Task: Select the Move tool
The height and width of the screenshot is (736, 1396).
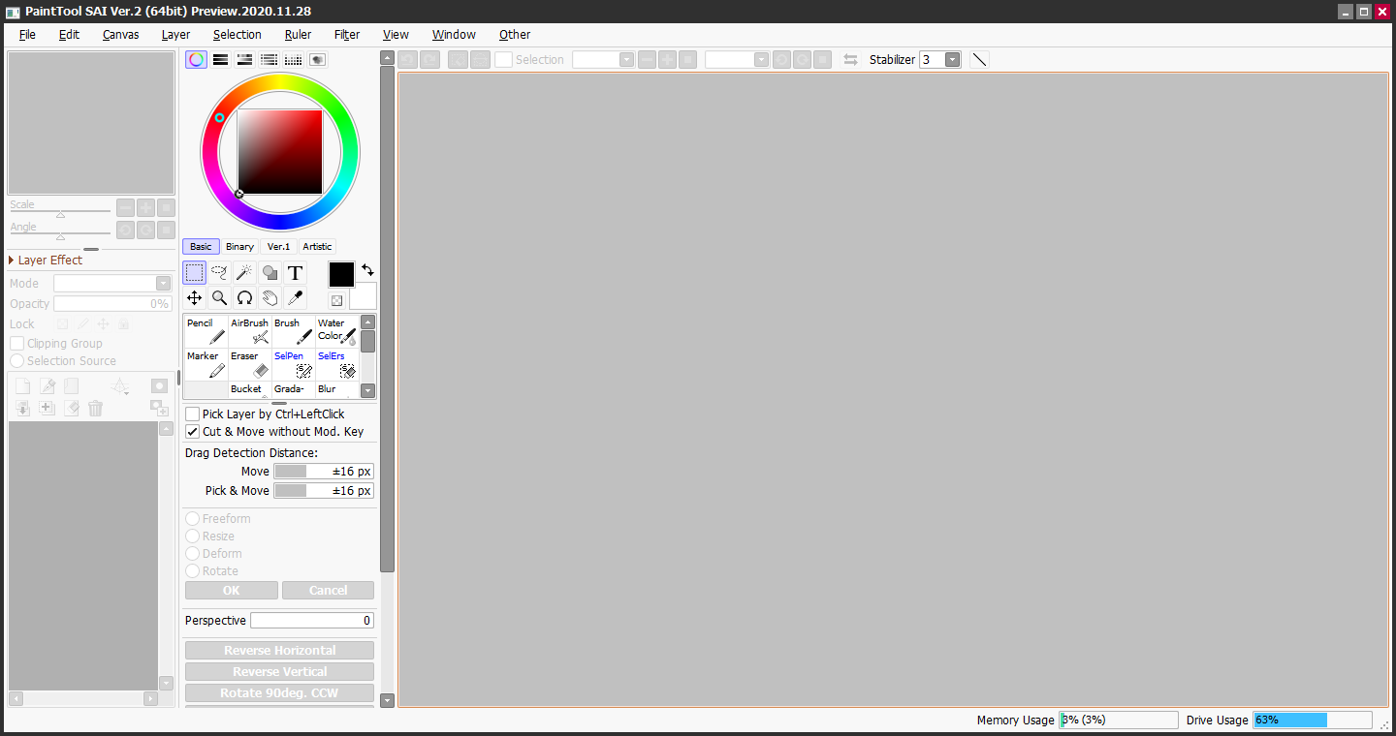Action: point(194,298)
